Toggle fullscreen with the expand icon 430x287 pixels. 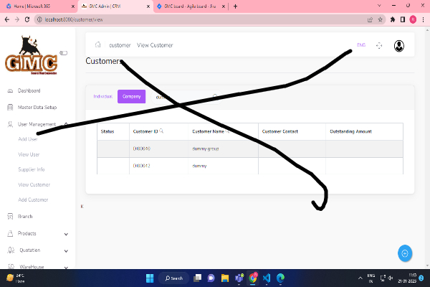click(x=379, y=45)
